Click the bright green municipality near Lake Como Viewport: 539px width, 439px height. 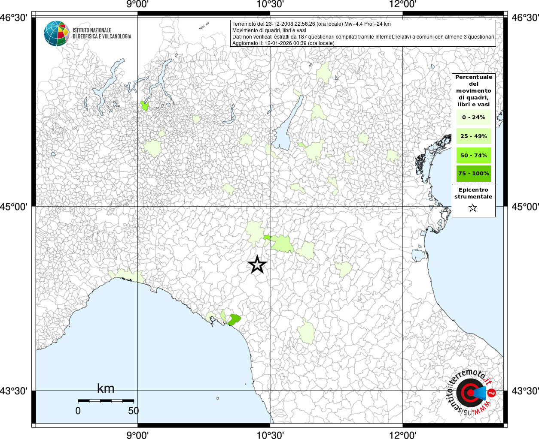click(145, 105)
